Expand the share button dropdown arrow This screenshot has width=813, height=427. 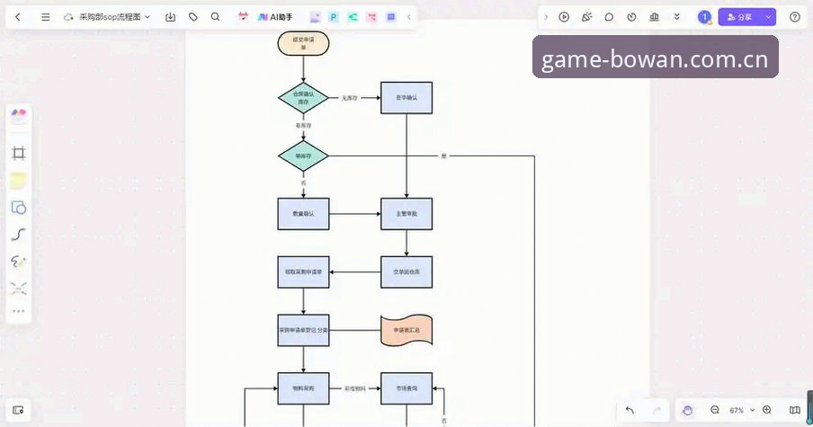(x=768, y=17)
